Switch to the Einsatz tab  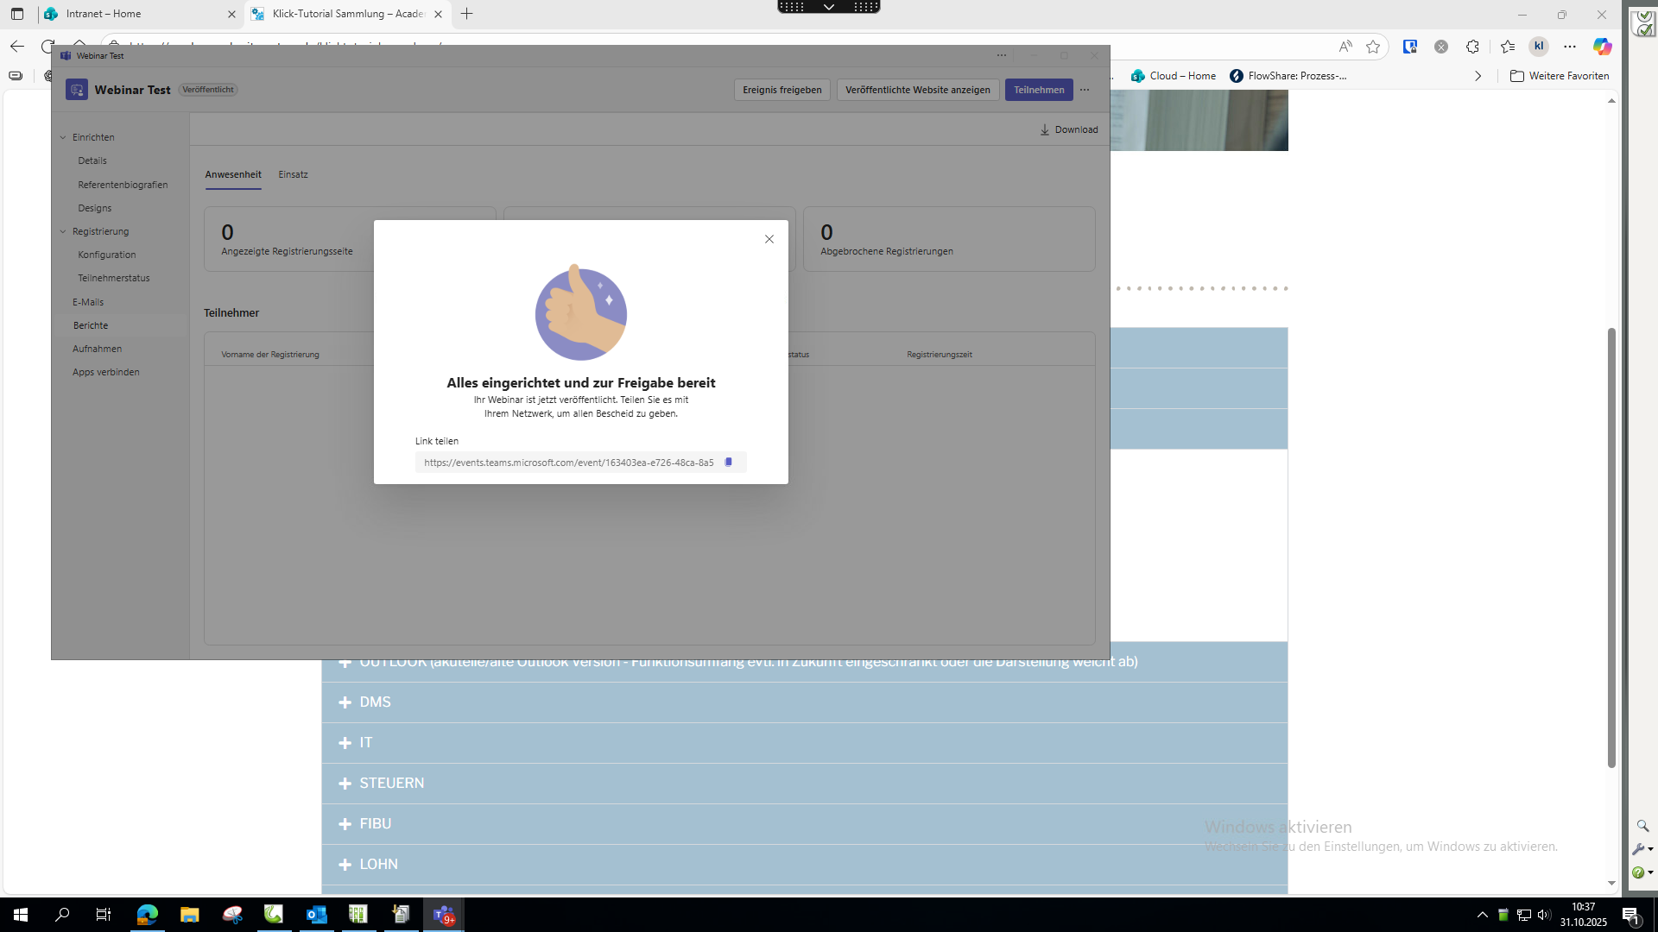pos(293,174)
